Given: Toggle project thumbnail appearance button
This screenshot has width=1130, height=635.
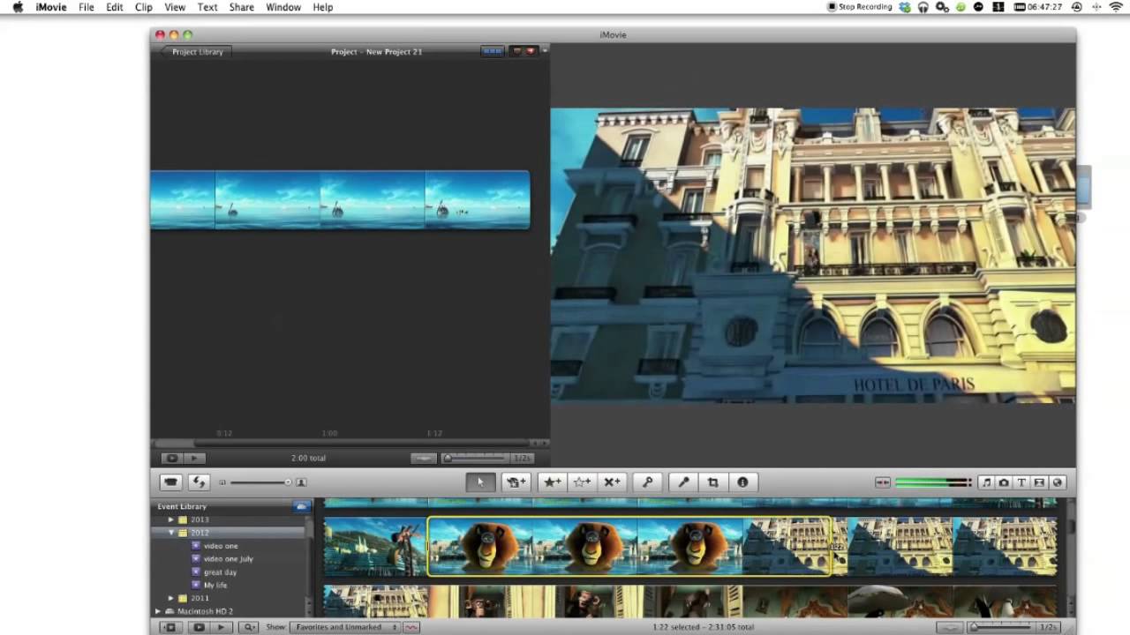Looking at the screenshot, I should 424,458.
